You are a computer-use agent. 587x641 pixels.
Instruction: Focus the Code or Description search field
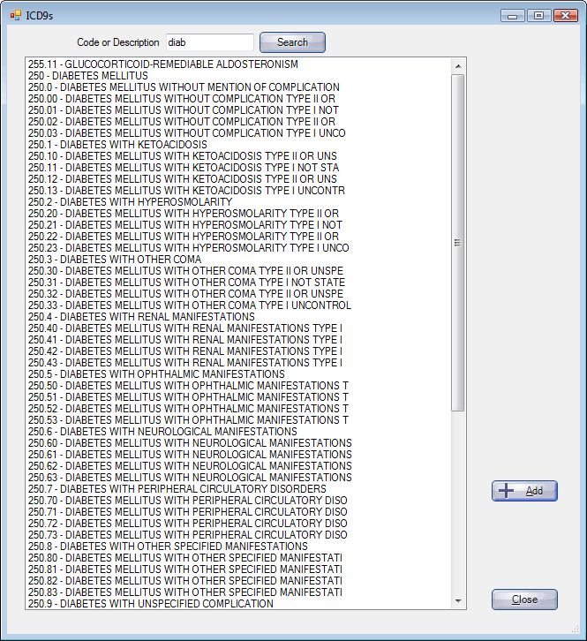(210, 42)
